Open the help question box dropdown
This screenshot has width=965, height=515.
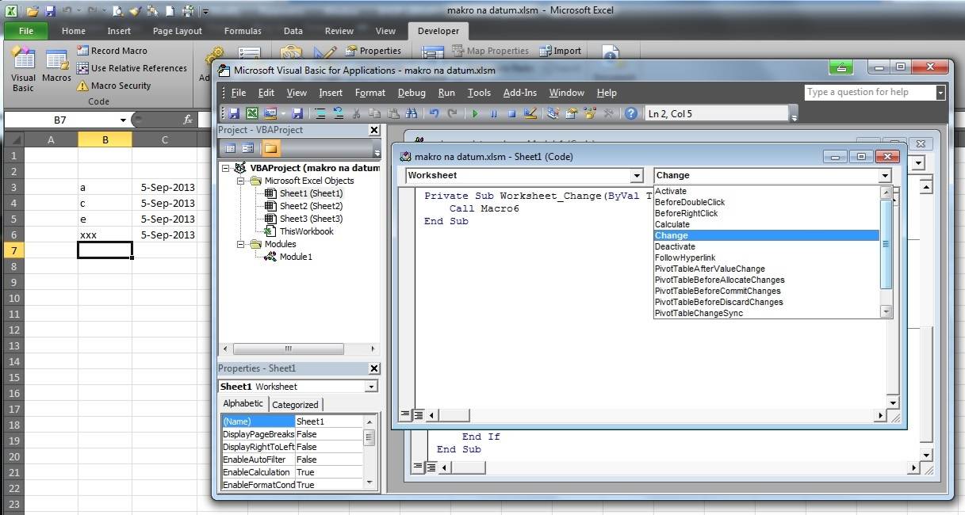[940, 93]
